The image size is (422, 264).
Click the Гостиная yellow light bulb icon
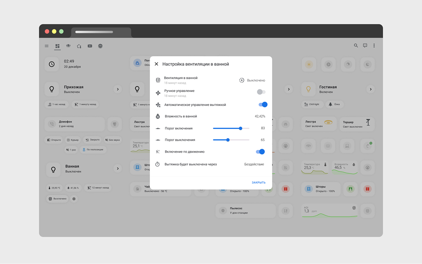(308, 89)
